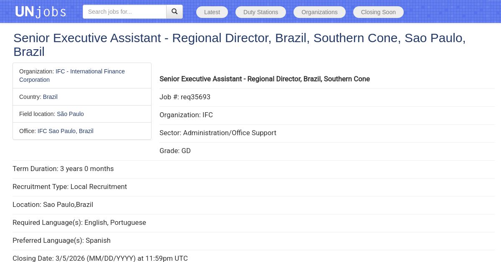This screenshot has height=262, width=501.
Task: View Closing Soon jobs
Action: [x=378, y=12]
